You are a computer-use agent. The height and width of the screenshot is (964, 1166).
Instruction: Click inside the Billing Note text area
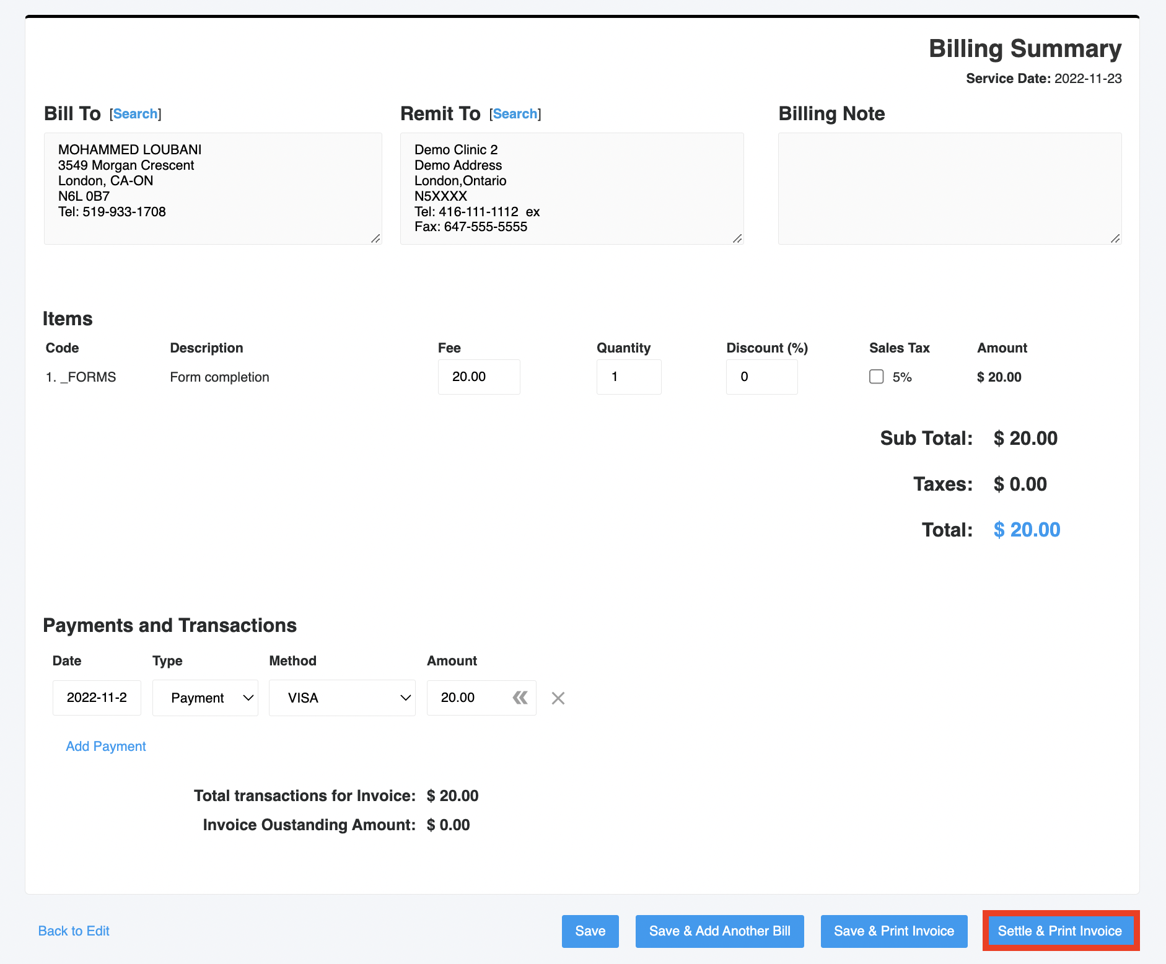coord(949,186)
